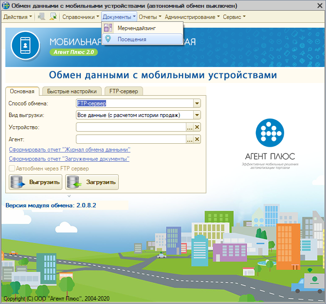Click the Вид выгрузки value field
Viewport: 326px width, 304px height.
tap(135, 115)
